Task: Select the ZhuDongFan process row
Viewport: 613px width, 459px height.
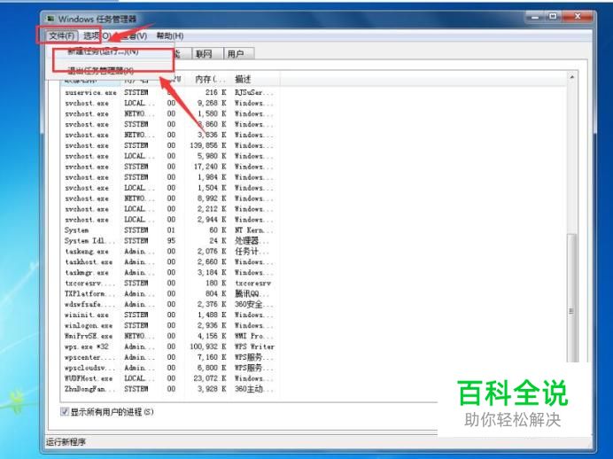Action: (x=169, y=389)
